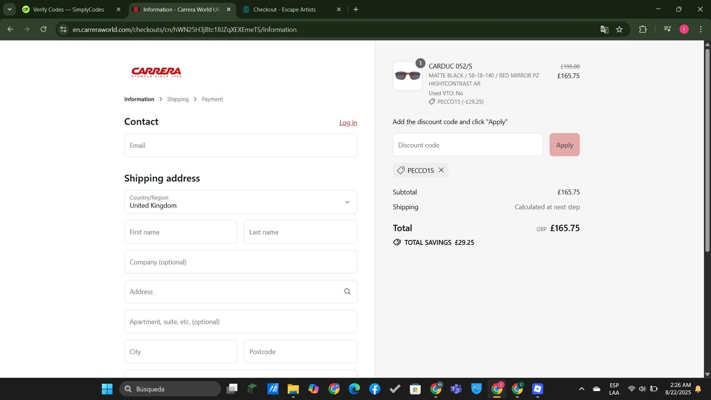Click the browser address bar URL
The height and width of the screenshot is (400, 711).
pos(185,29)
